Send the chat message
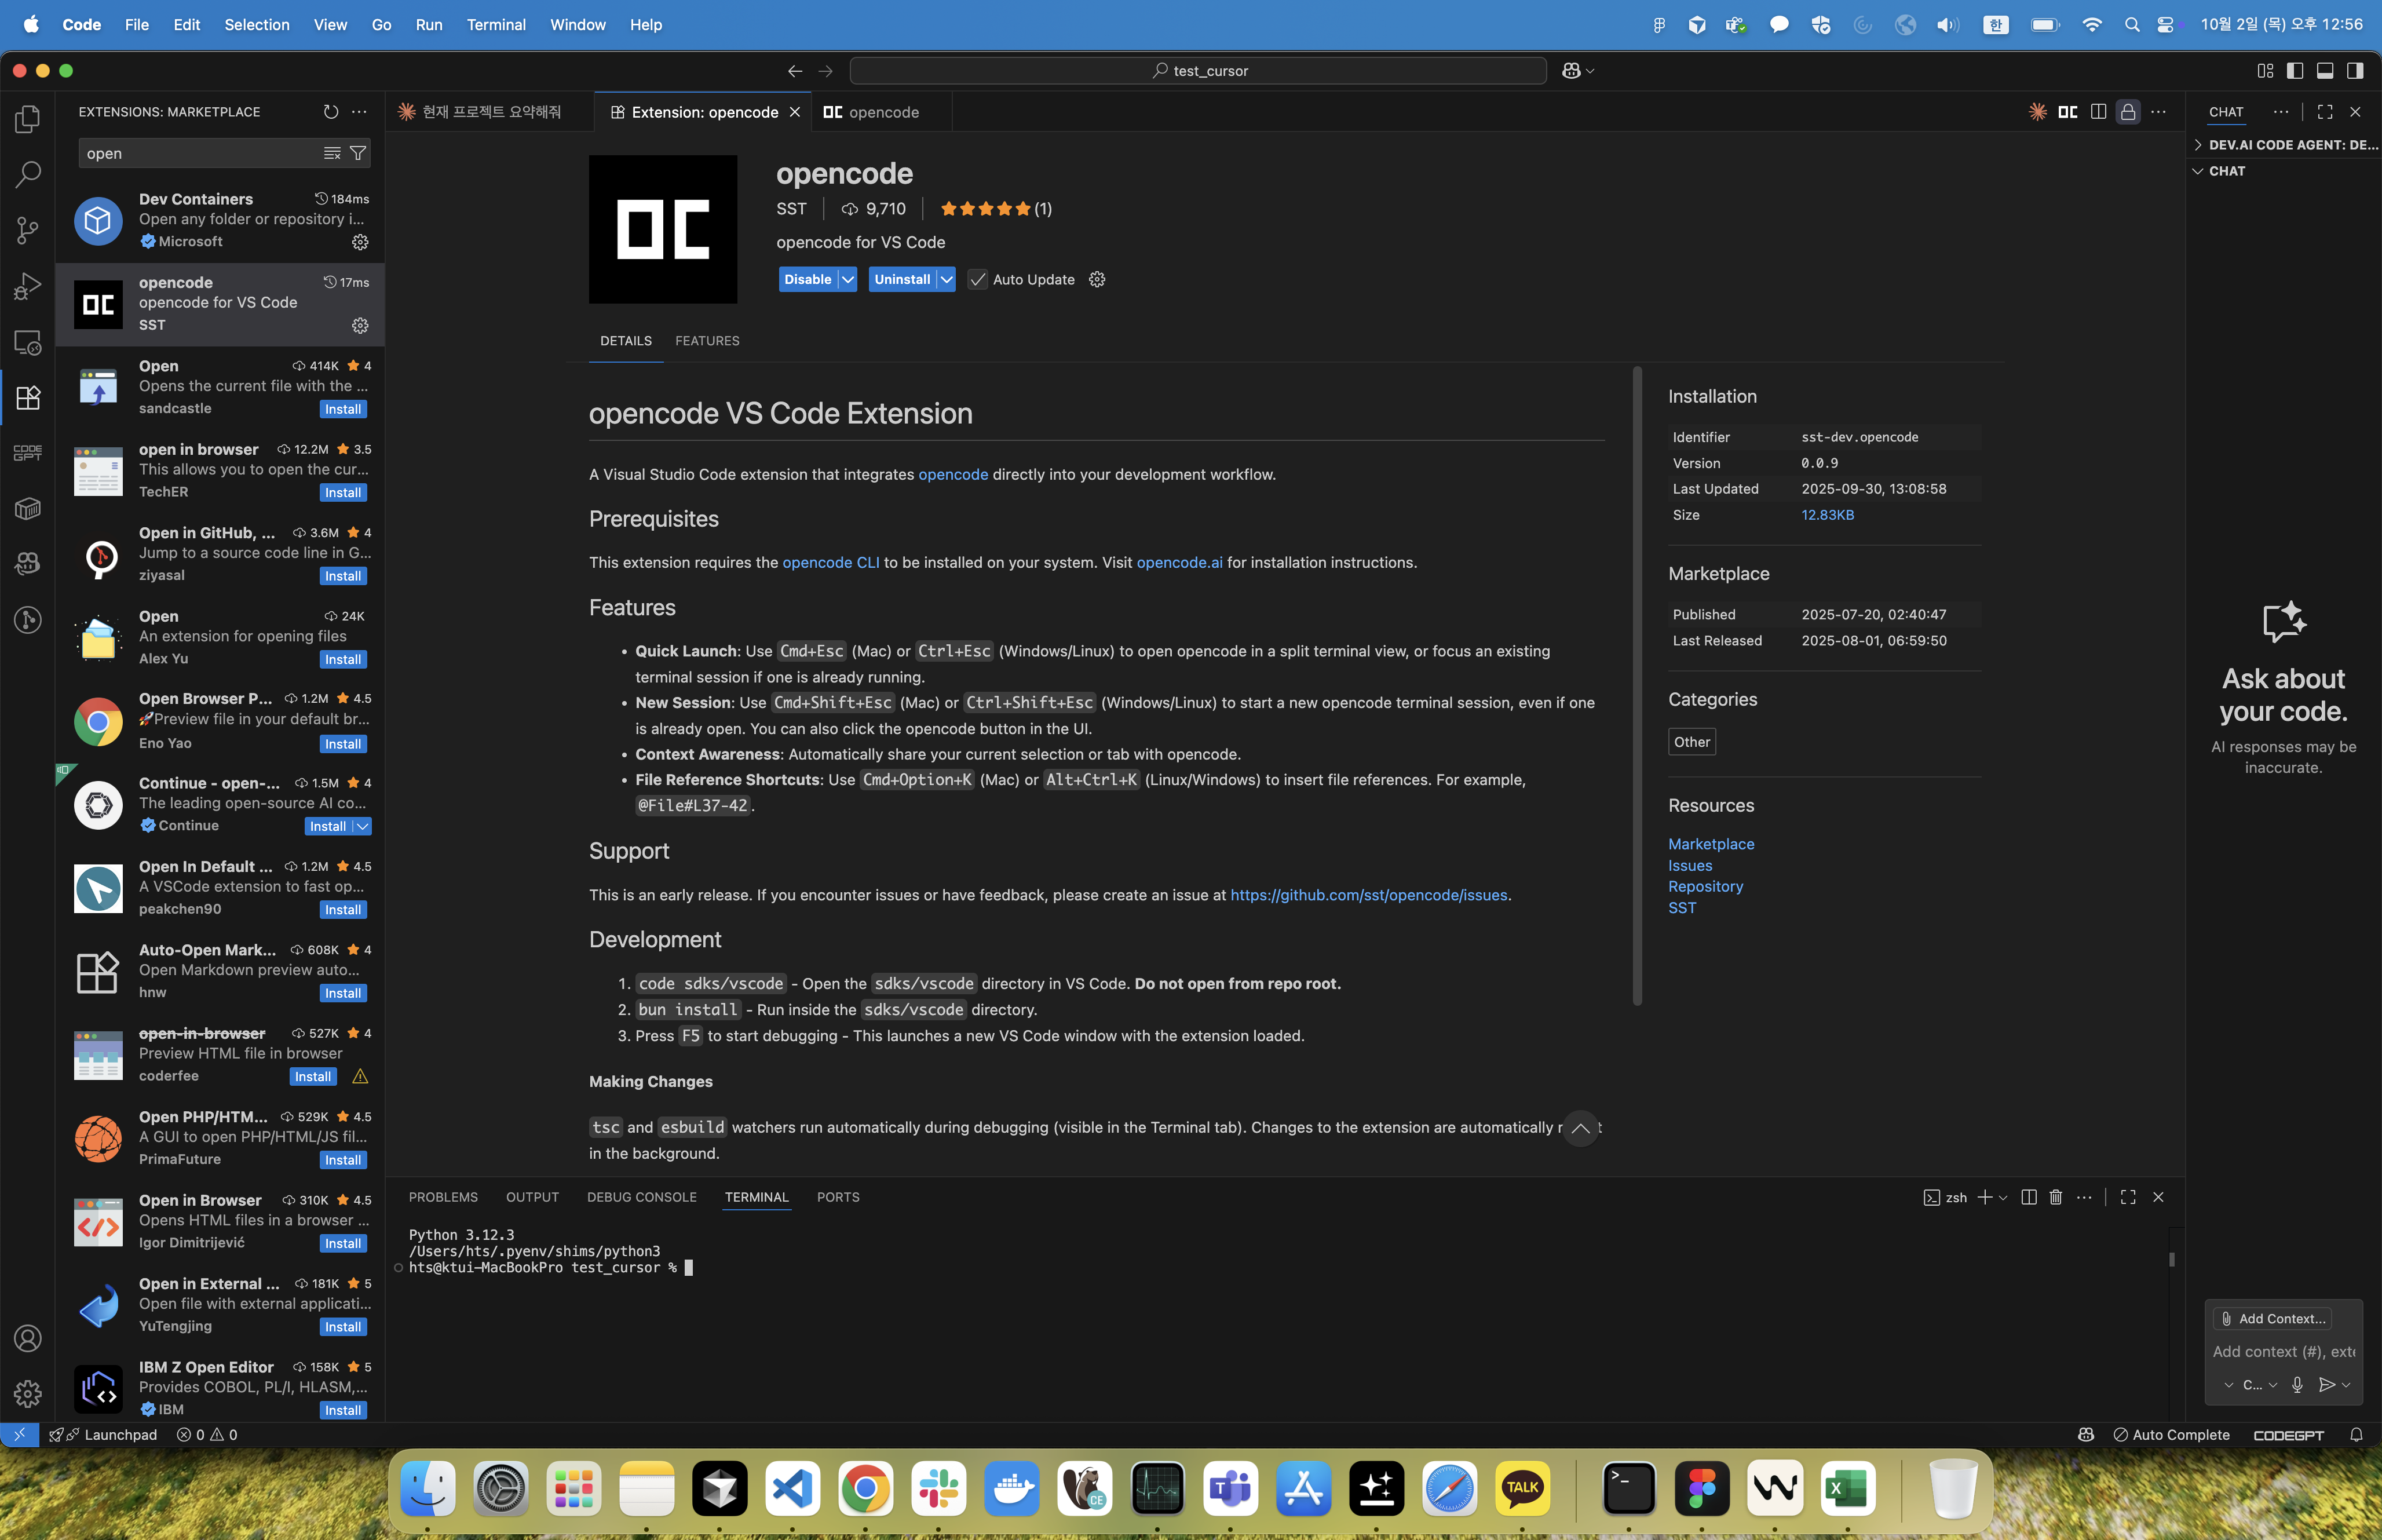Viewport: 2382px width, 1540px height. pyautogui.click(x=2327, y=1385)
